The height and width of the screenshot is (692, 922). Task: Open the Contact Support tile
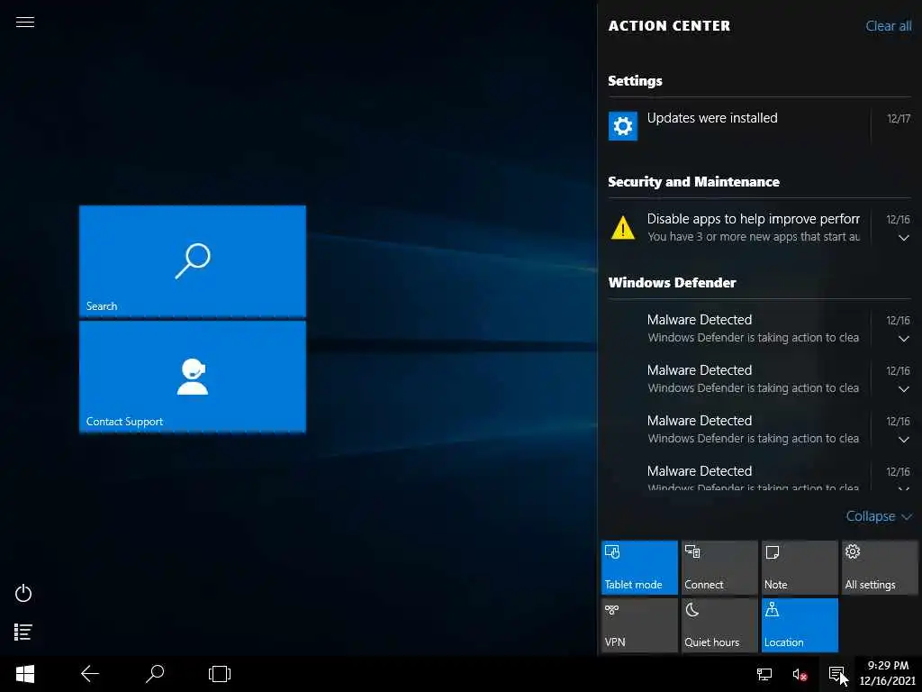[193, 377]
